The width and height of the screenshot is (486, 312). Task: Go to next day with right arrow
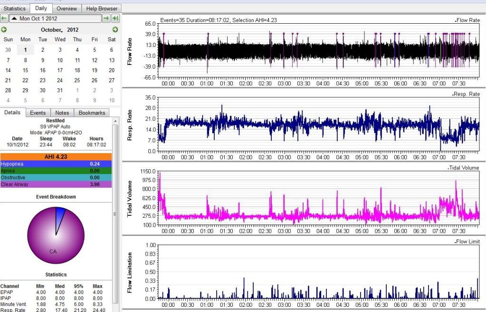[106, 18]
